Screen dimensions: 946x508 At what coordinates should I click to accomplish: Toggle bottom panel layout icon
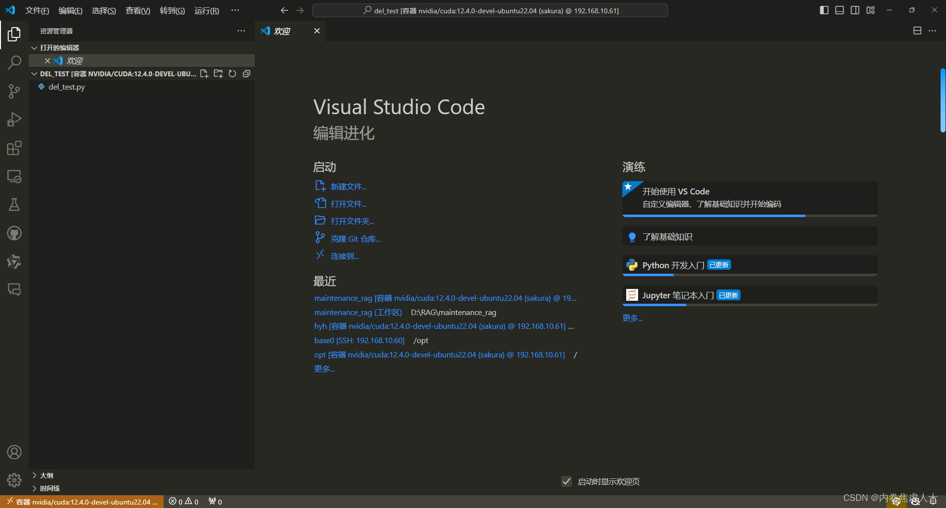tap(840, 10)
